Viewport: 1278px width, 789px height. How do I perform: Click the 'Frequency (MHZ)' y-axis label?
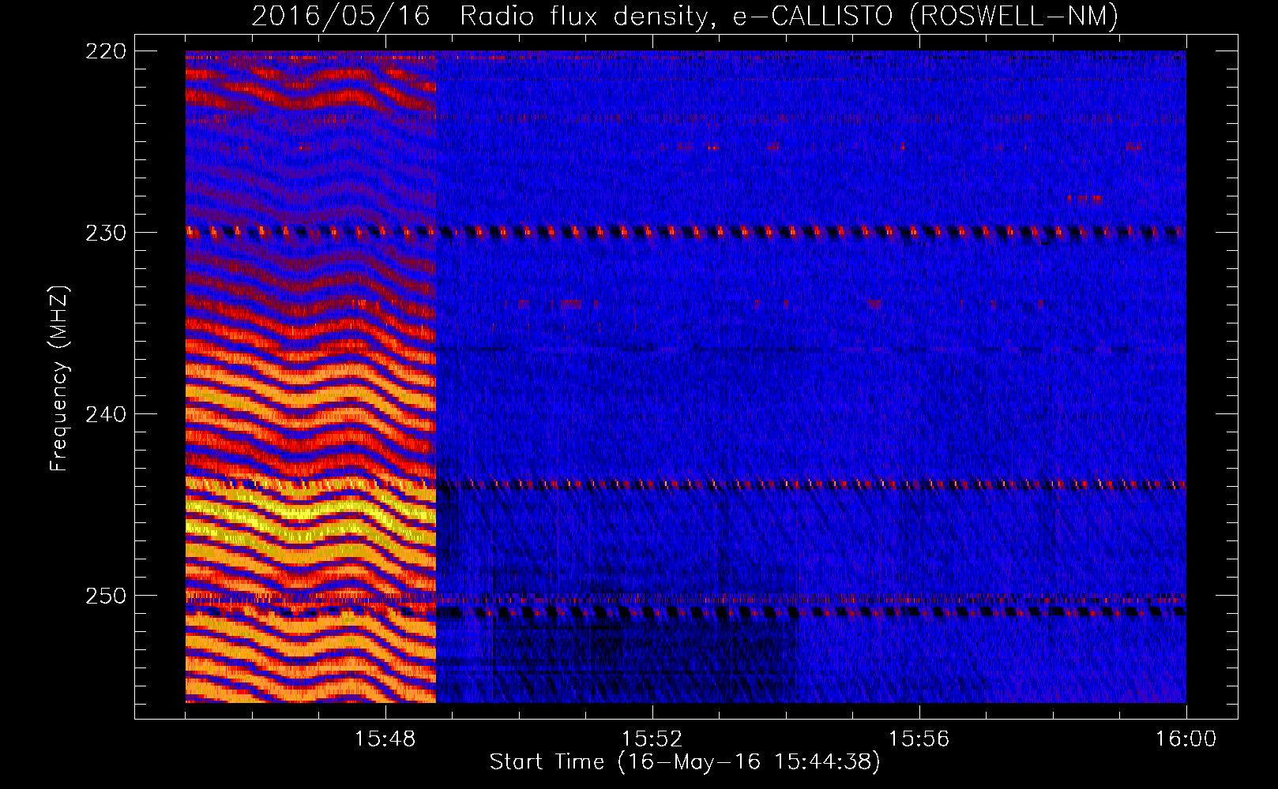pos(59,379)
